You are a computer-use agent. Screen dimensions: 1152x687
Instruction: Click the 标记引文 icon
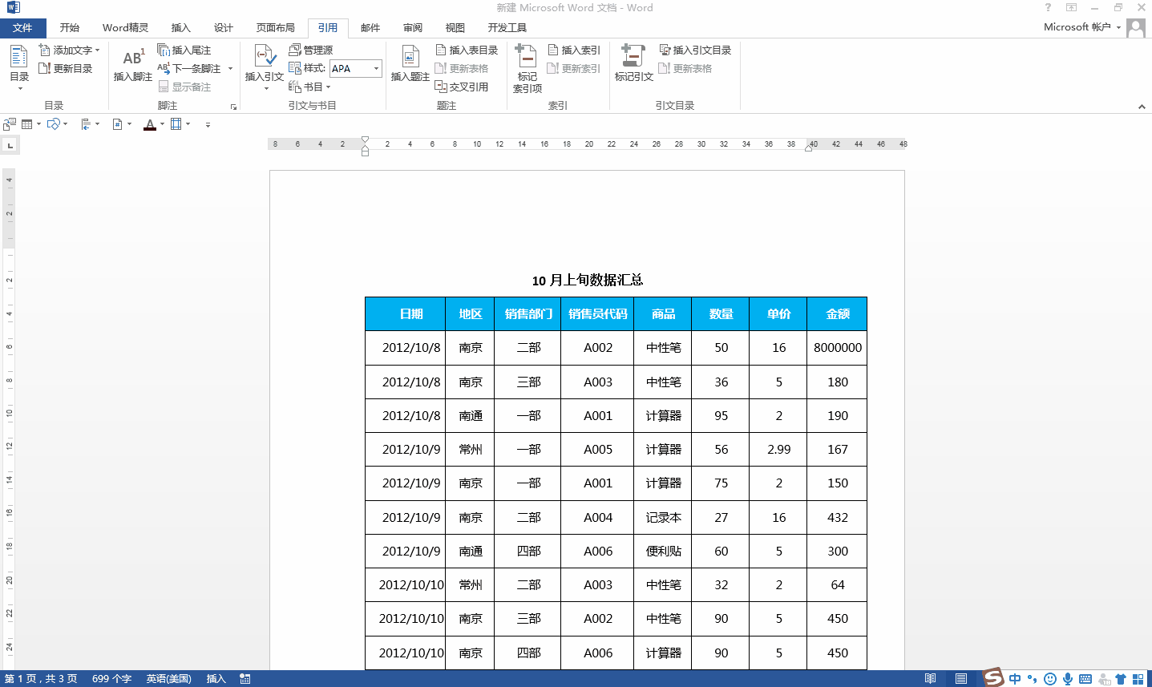point(633,55)
